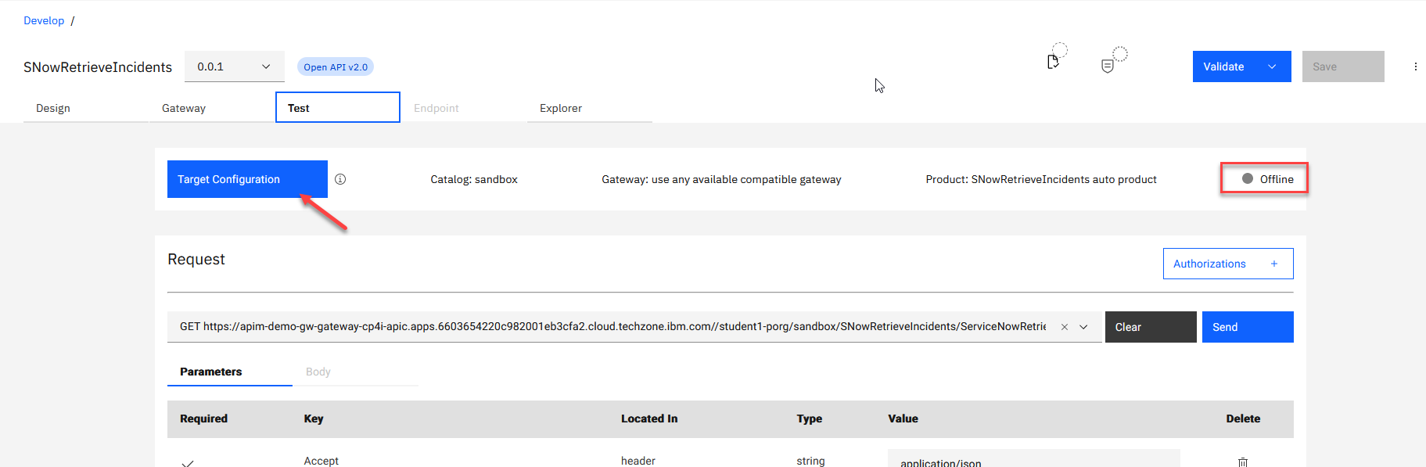Click the application/json value field
The height and width of the screenshot is (467, 1426).
pos(1033,460)
